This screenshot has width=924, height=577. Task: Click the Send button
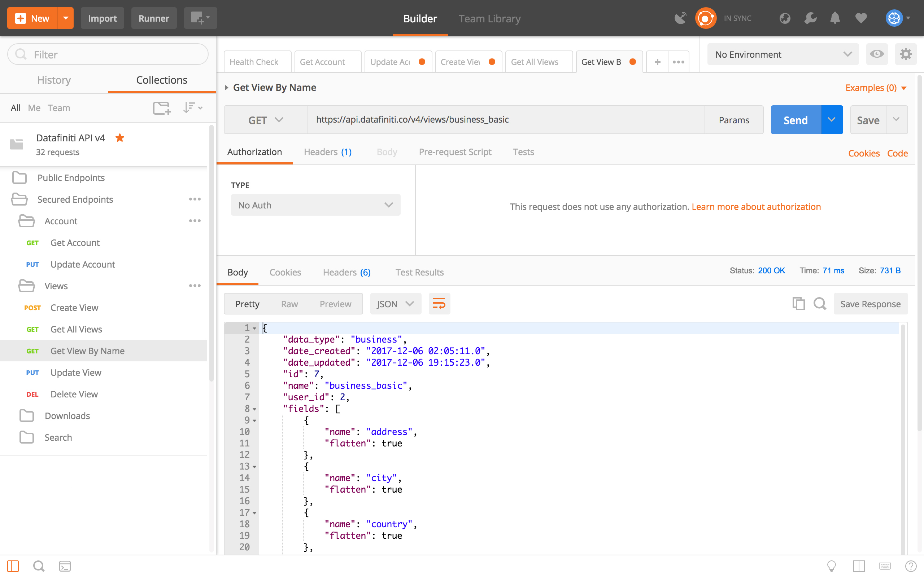click(x=796, y=120)
